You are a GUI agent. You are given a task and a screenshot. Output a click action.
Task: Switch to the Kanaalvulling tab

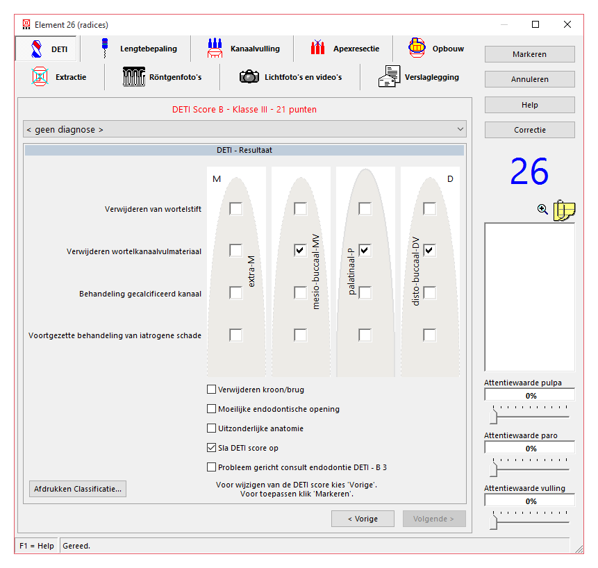242,49
